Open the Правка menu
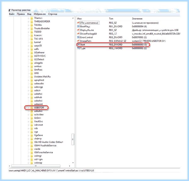 (x=21, y=14)
